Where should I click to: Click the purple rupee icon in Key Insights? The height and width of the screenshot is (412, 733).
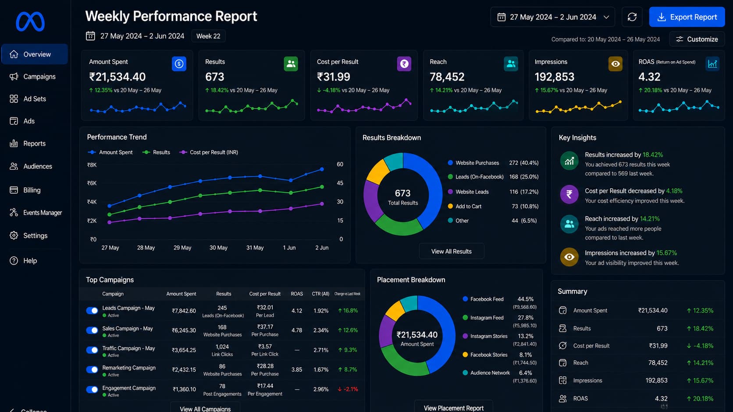coord(569,194)
